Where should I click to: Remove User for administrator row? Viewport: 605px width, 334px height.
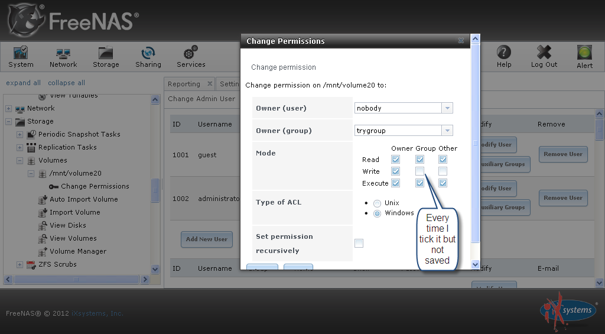click(563, 197)
